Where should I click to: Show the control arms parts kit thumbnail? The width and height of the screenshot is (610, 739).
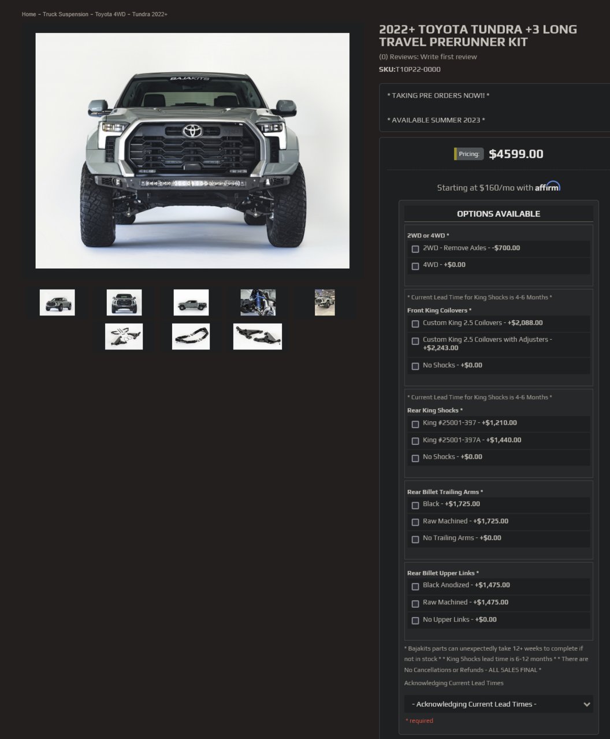[124, 336]
